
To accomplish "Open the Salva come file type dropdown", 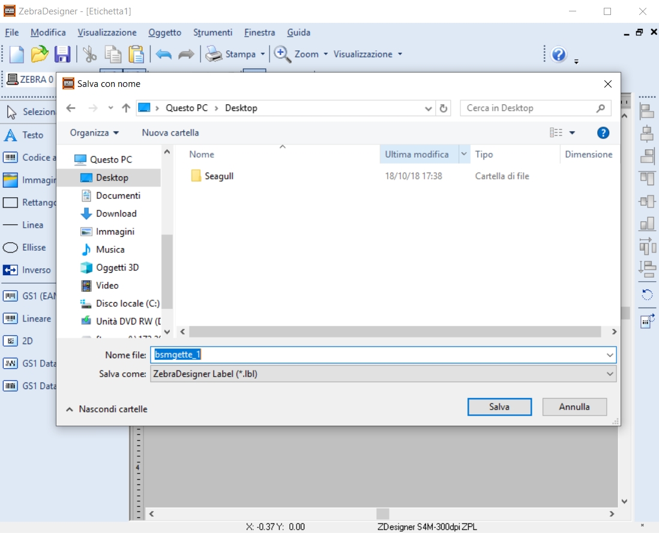I will click(610, 374).
